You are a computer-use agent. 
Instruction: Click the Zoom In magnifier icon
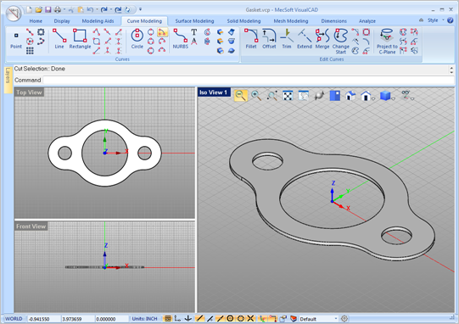[x=256, y=95]
